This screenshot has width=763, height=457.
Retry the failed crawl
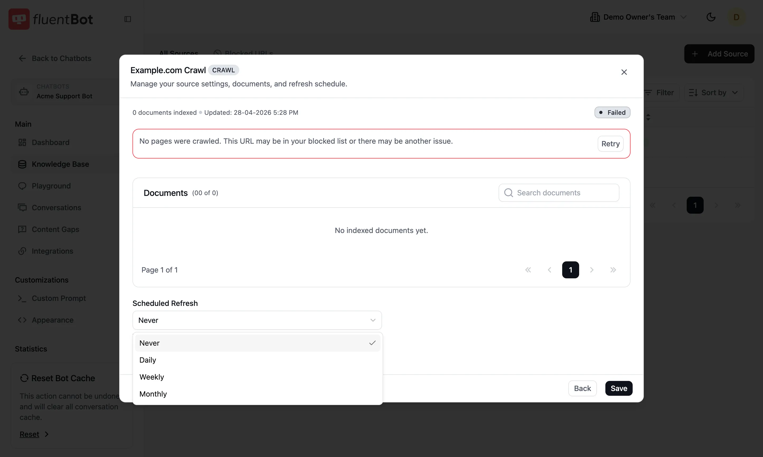click(610, 144)
